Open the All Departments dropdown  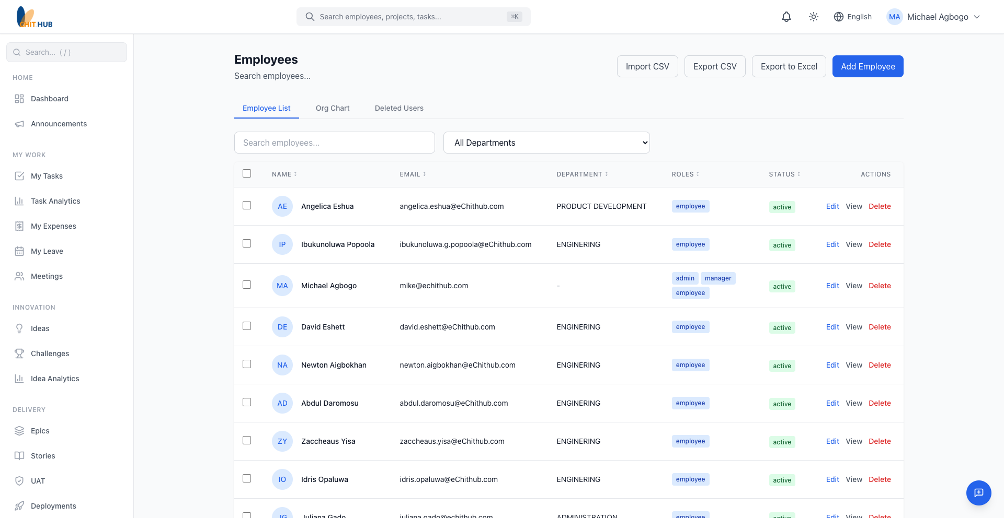point(546,143)
